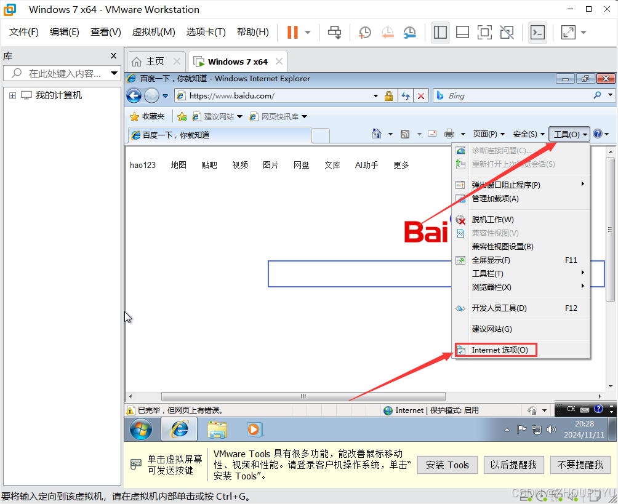Open the library search filter dropdown

coord(114,73)
